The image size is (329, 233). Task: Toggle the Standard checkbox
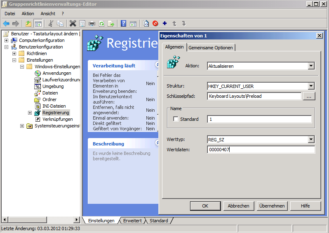[176, 119]
